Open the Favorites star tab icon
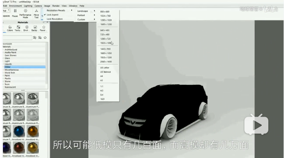Viewport: 284px width, 158px height. tap(44, 27)
